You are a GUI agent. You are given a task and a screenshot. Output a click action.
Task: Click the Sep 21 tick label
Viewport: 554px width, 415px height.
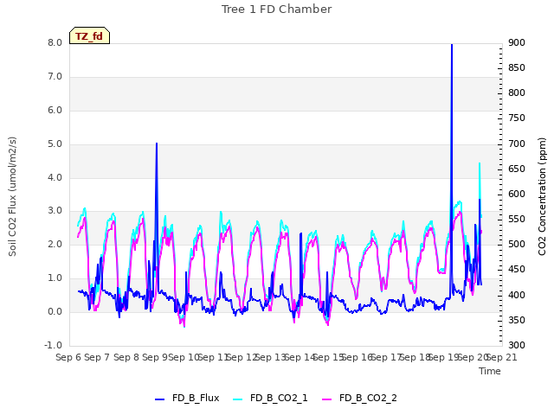[502, 357]
